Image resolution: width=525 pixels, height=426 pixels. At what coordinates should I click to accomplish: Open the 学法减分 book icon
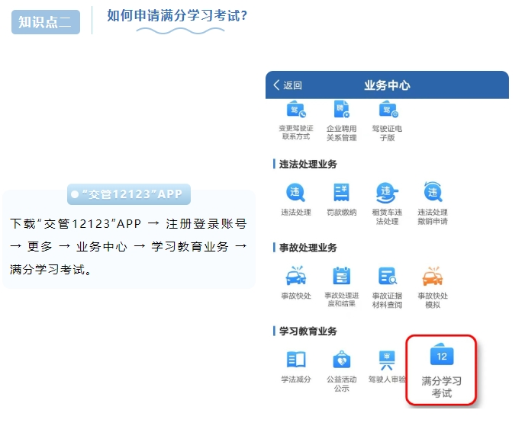(x=296, y=360)
